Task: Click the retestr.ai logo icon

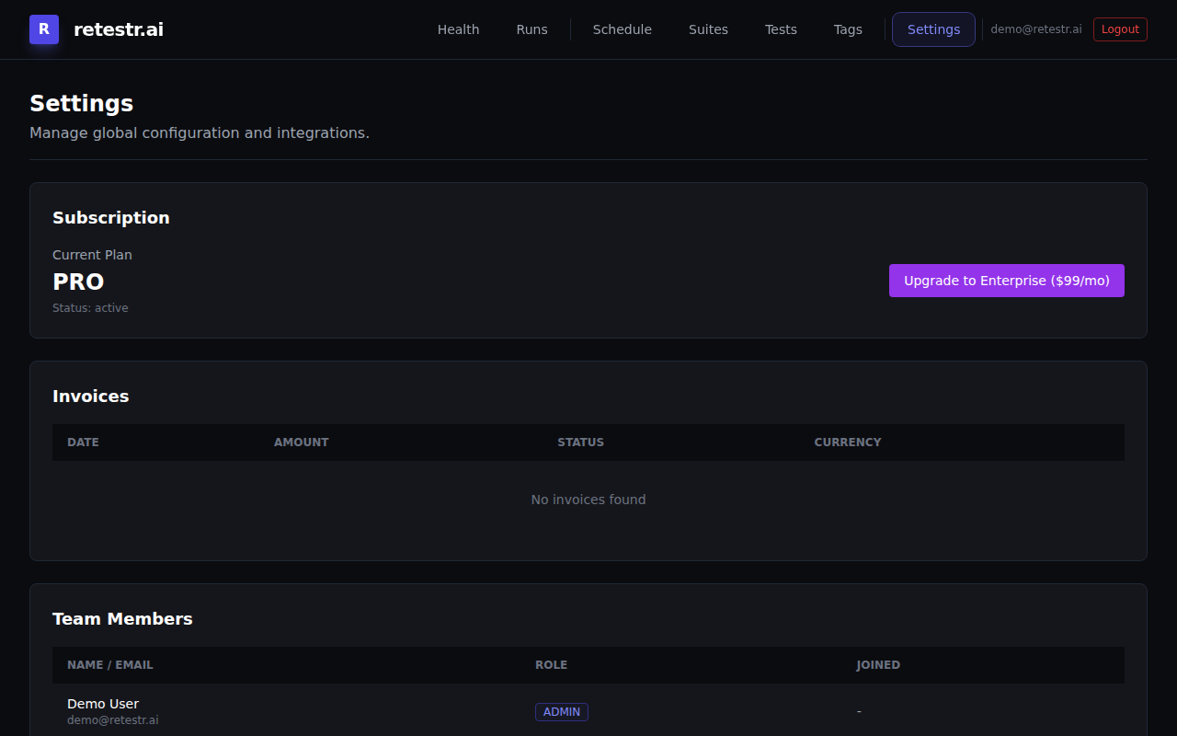Action: pos(43,29)
